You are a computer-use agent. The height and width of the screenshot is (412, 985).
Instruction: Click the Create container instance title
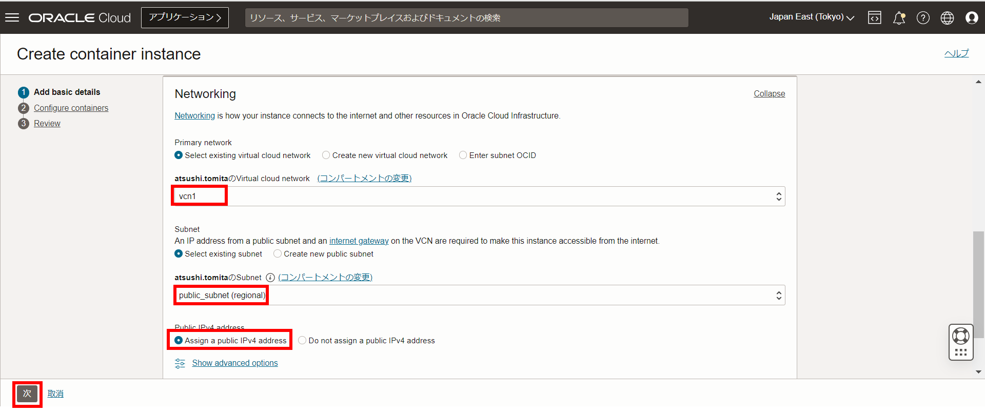click(x=109, y=54)
